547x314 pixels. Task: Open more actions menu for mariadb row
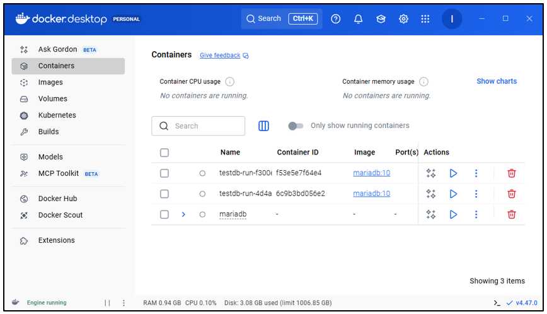click(x=476, y=214)
